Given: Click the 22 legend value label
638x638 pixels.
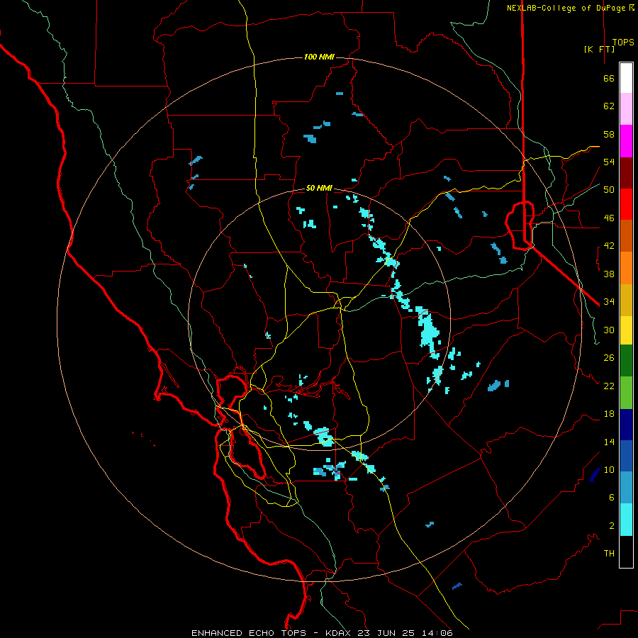Looking at the screenshot, I should point(609,386).
